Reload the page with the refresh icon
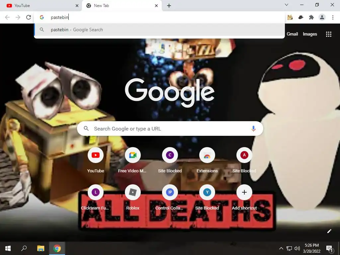This screenshot has width=340, height=255. click(29, 17)
